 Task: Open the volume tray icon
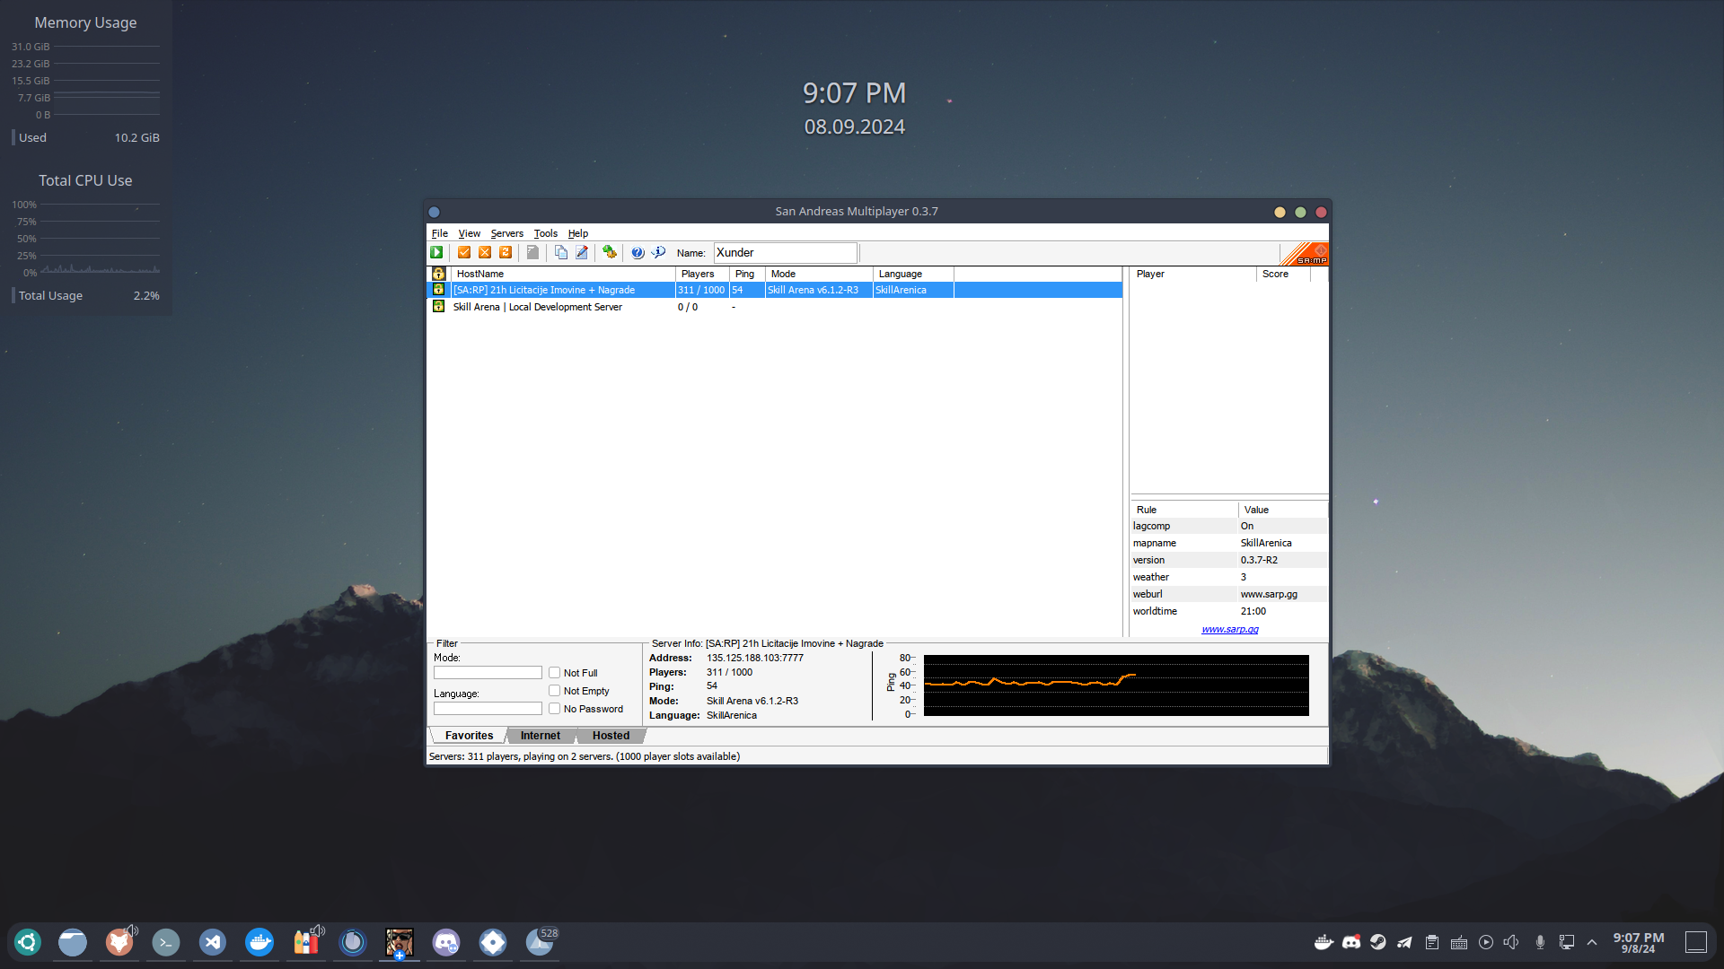coord(1511,942)
